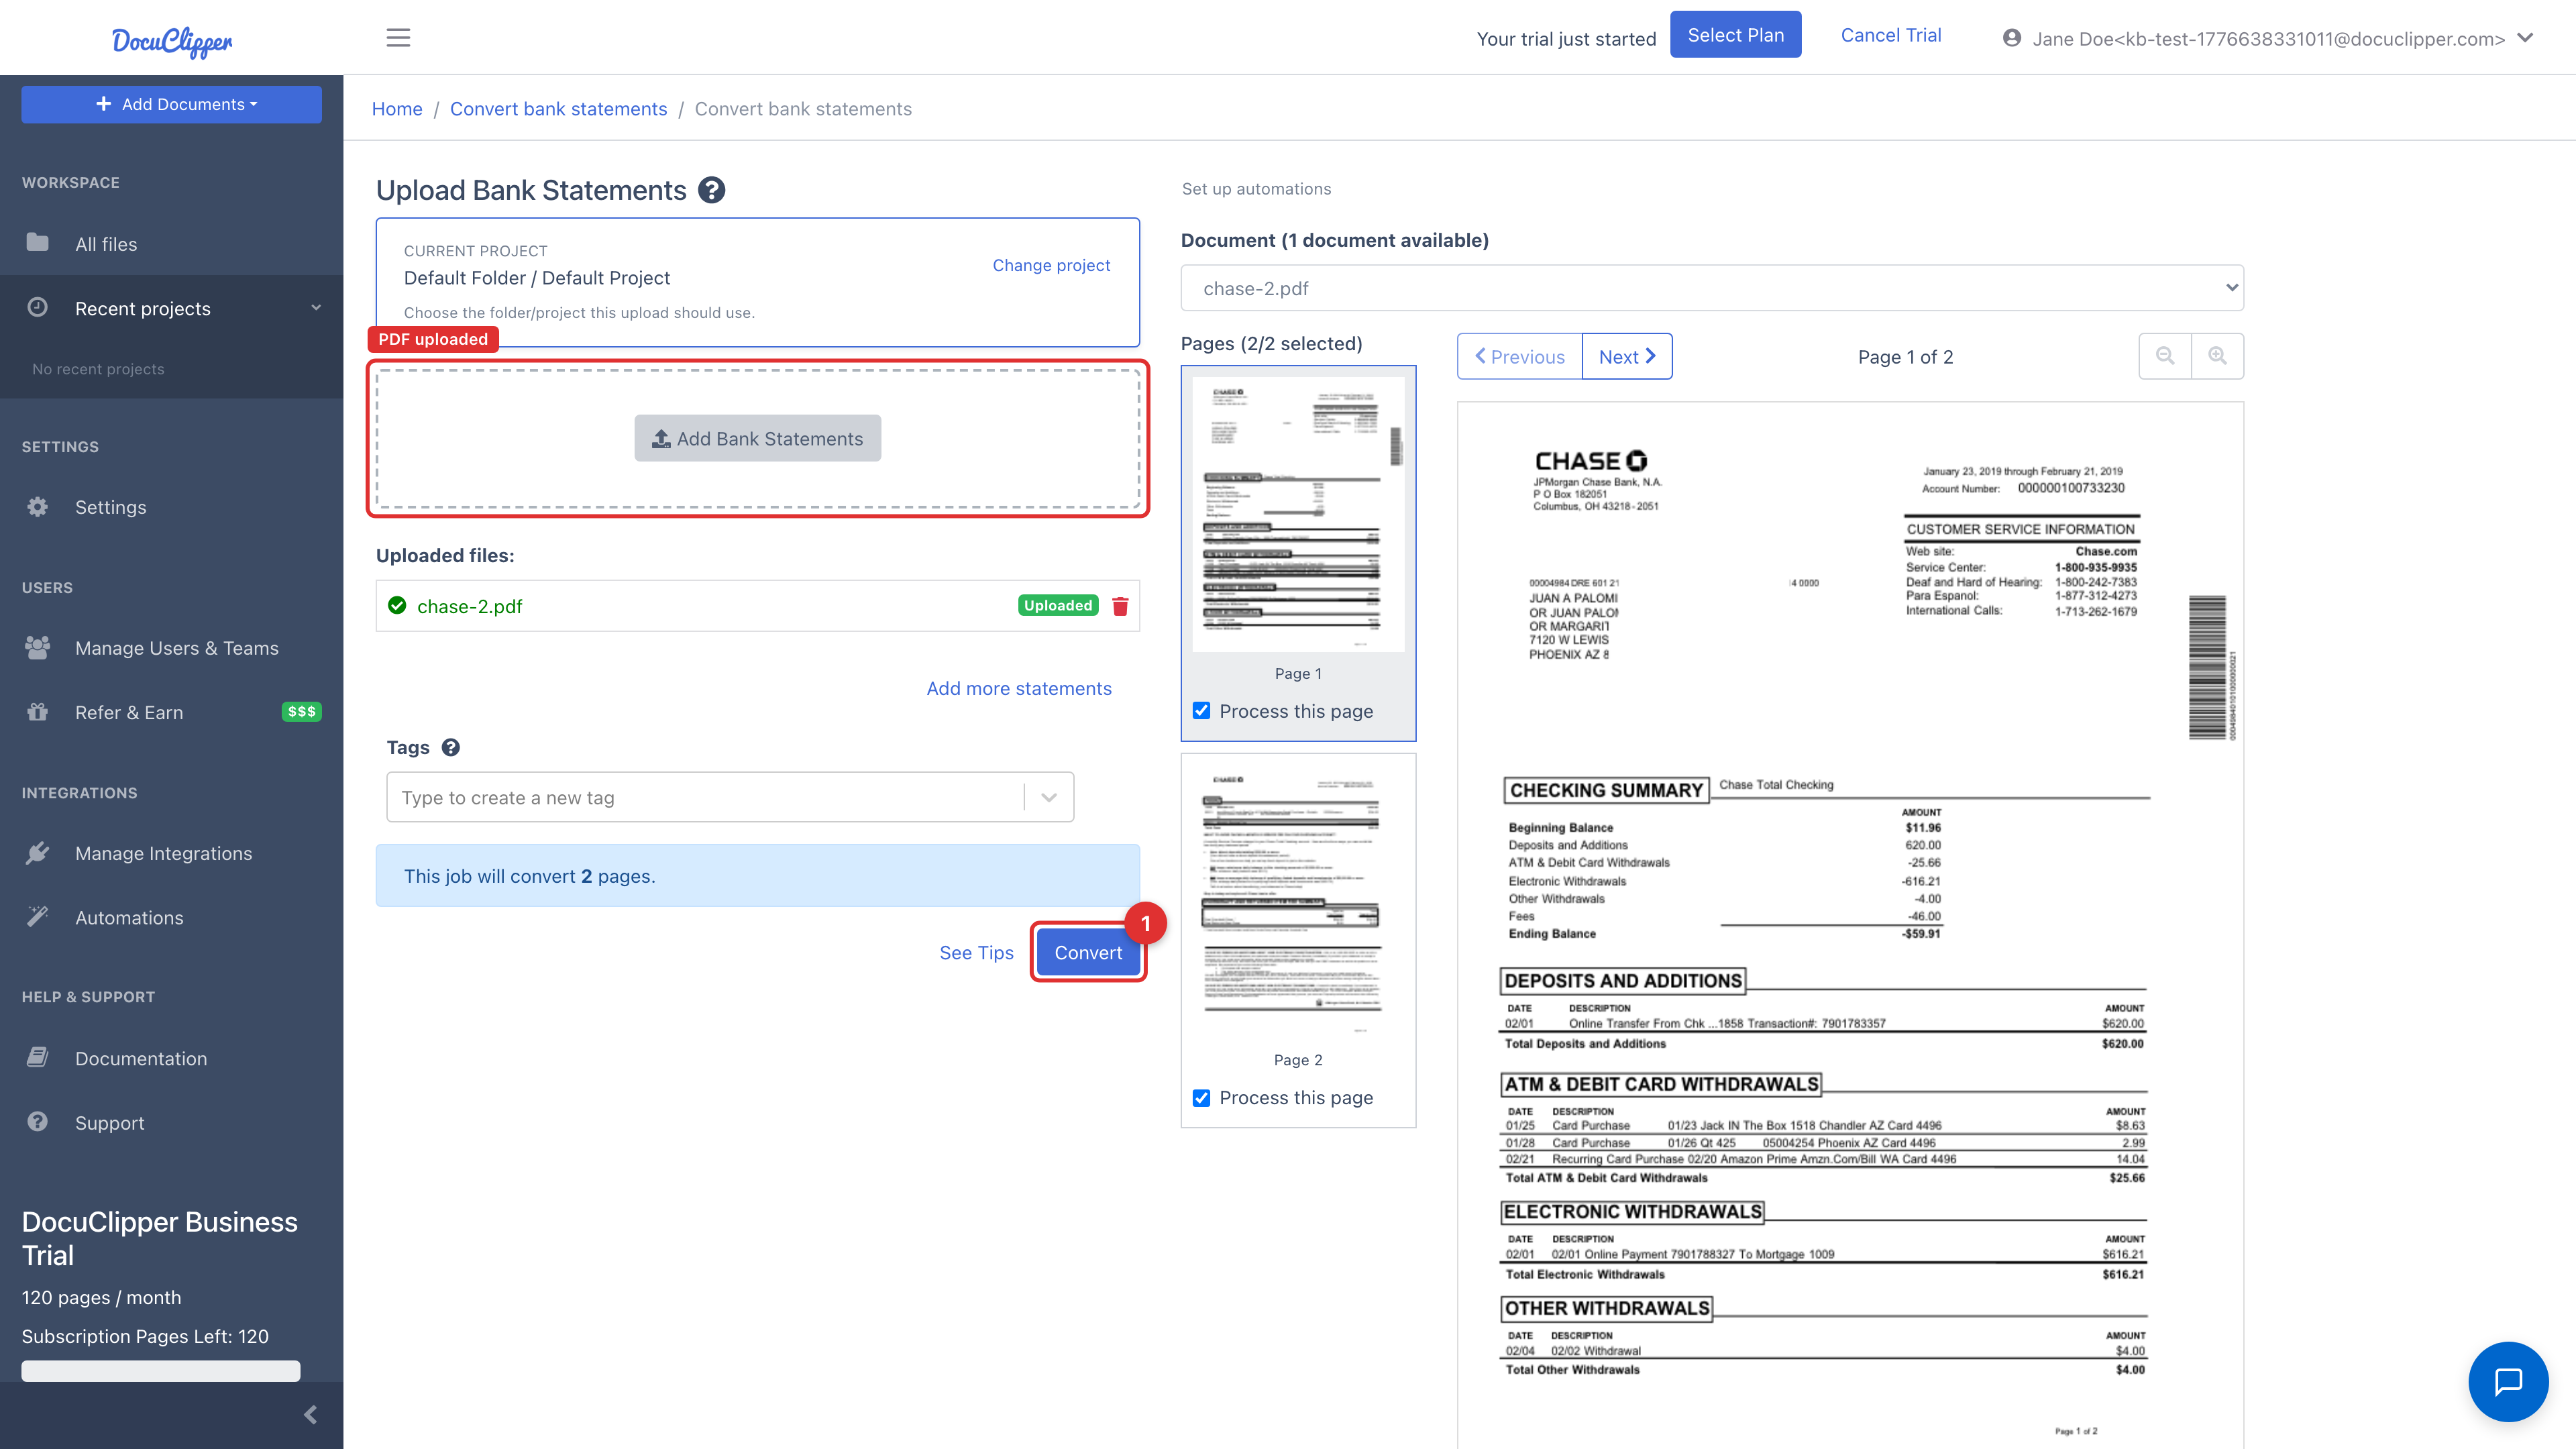Expand the user account menu chevron

[2526, 38]
